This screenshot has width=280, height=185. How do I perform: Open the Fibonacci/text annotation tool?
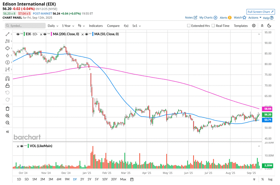[x=7, y=41]
